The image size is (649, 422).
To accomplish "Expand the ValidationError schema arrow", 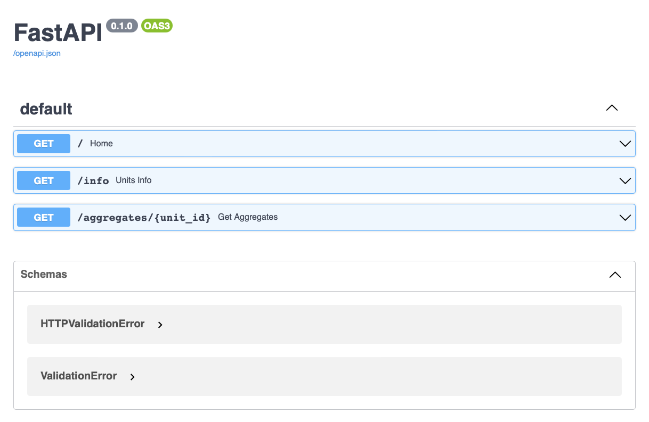I will coord(133,377).
